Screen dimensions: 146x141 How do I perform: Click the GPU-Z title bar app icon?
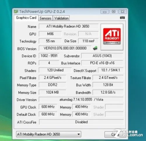16,11
